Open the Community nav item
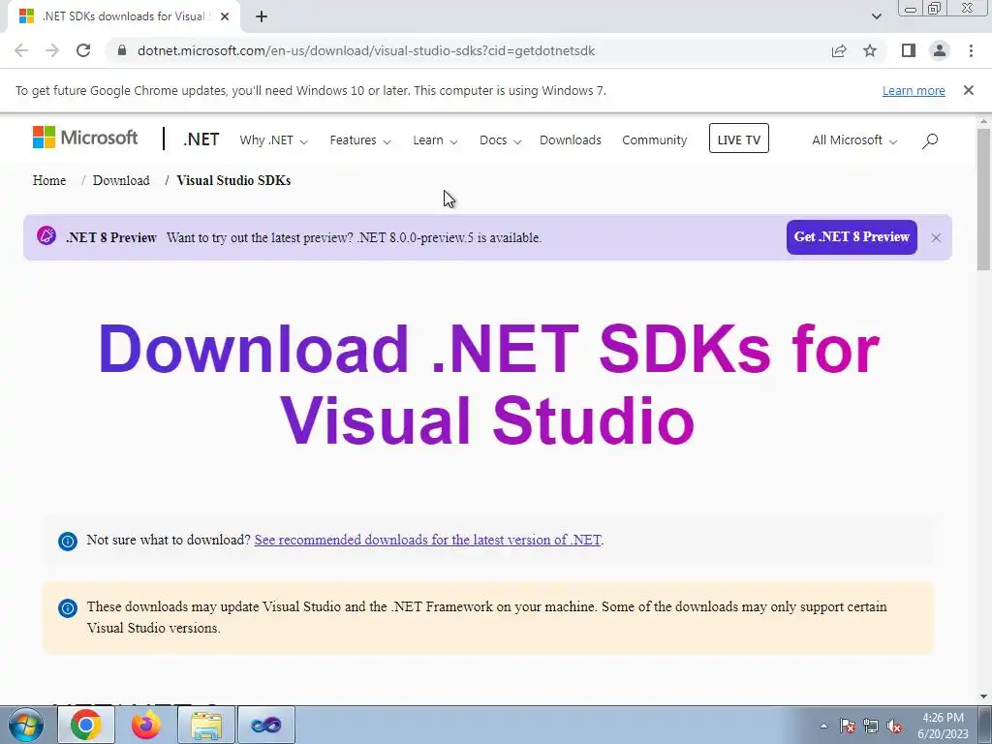The image size is (992, 744). (x=654, y=139)
